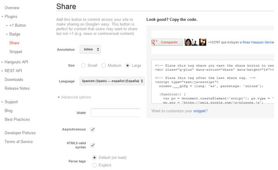Open Developer Policies page

[20, 133]
